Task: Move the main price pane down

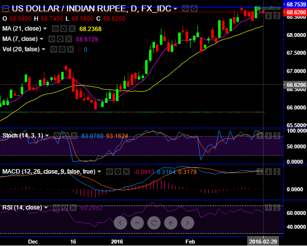Action: pyautogui.click(x=269, y=16)
